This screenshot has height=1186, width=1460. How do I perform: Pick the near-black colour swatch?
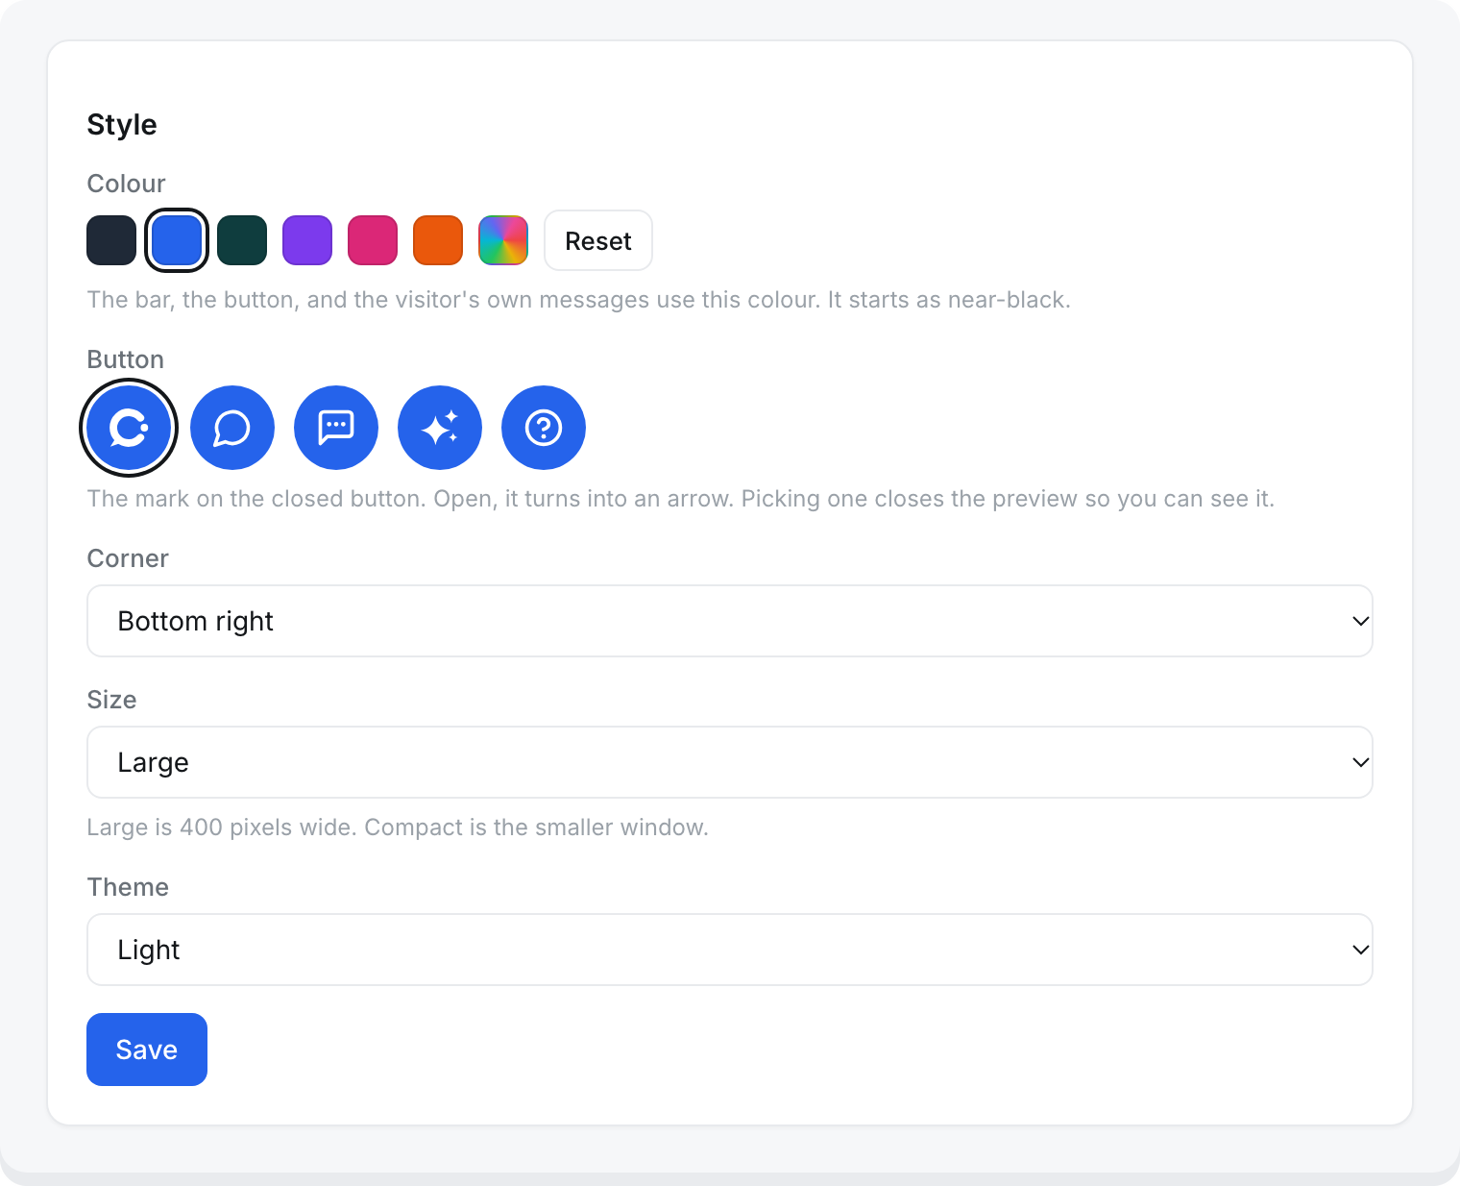point(111,240)
